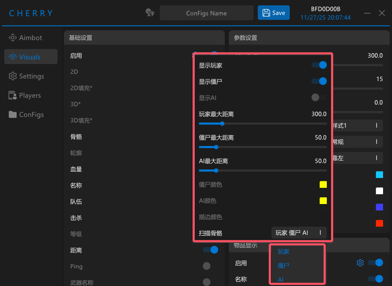Viewport: 392px width, 286px height.
Task: Open the ConFigs tab
Action: coord(31,114)
